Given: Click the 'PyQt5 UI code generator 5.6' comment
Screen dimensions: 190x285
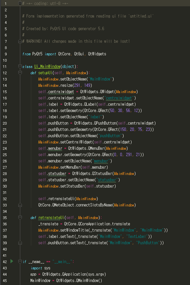Looking at the screenshot, I should (x=77, y=29).
